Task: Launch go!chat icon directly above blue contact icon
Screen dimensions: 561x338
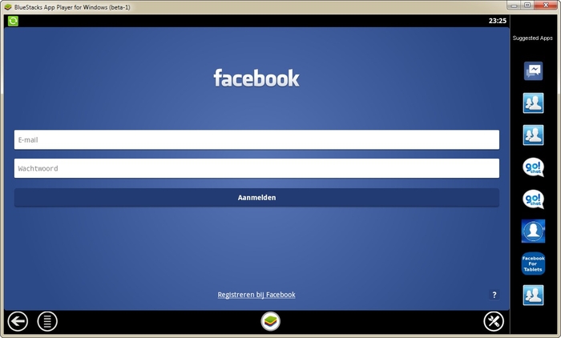Action: pyautogui.click(x=533, y=199)
